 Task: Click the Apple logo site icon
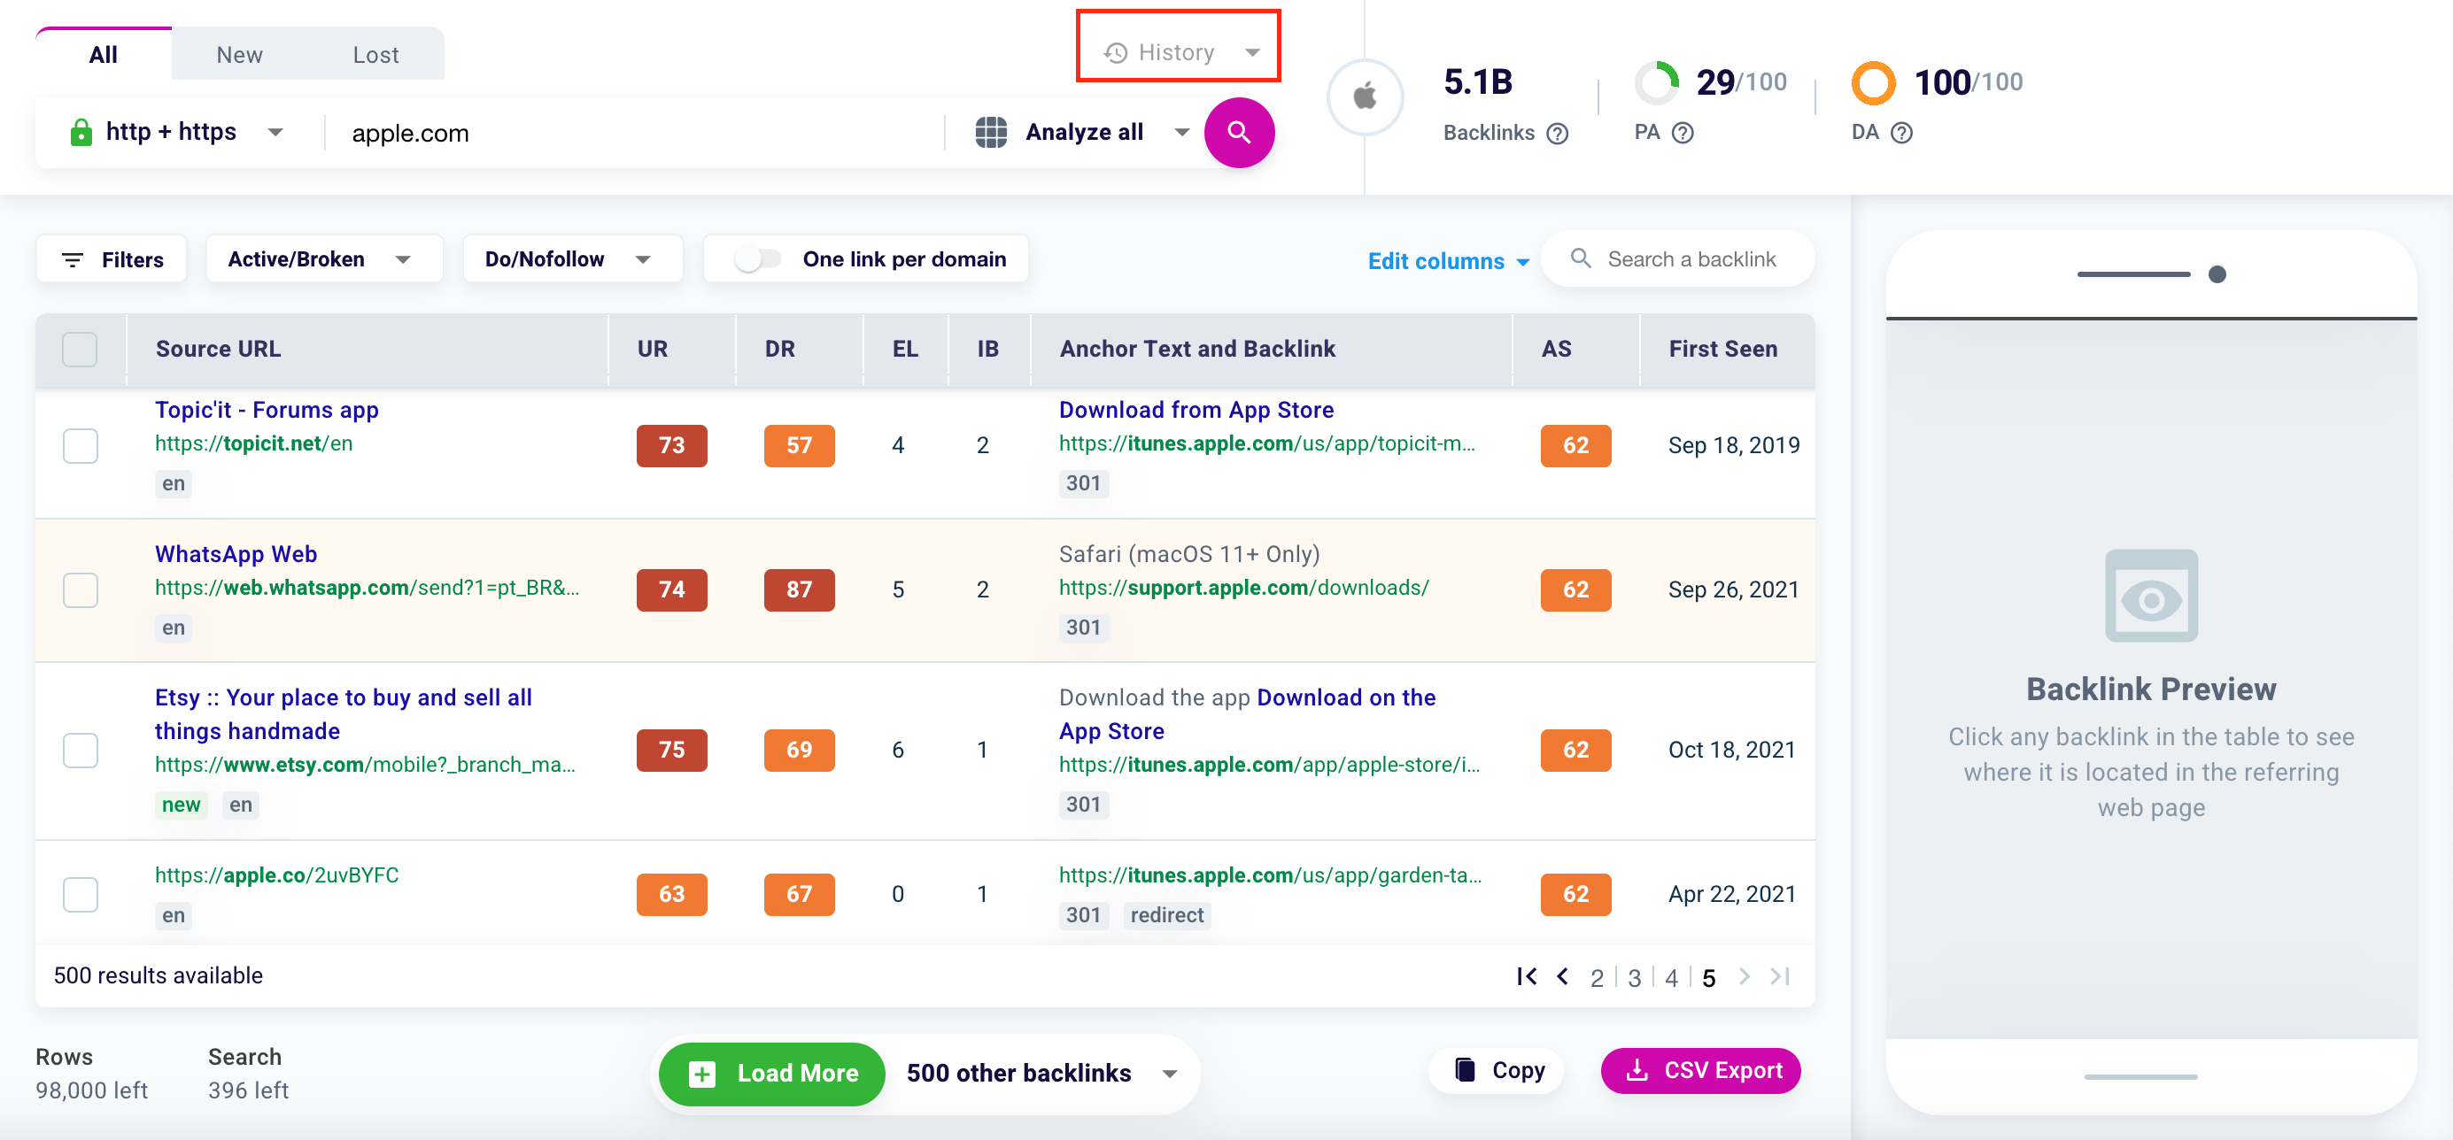pos(1365,96)
